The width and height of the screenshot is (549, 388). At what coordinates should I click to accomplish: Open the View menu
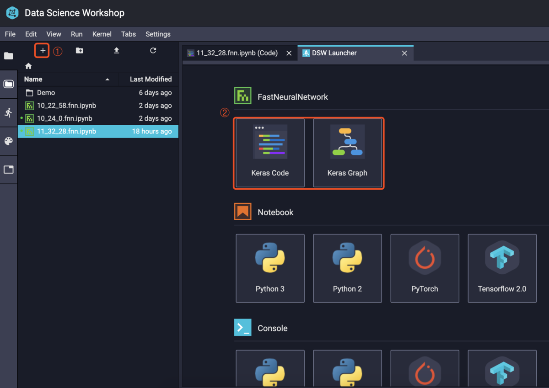54,34
